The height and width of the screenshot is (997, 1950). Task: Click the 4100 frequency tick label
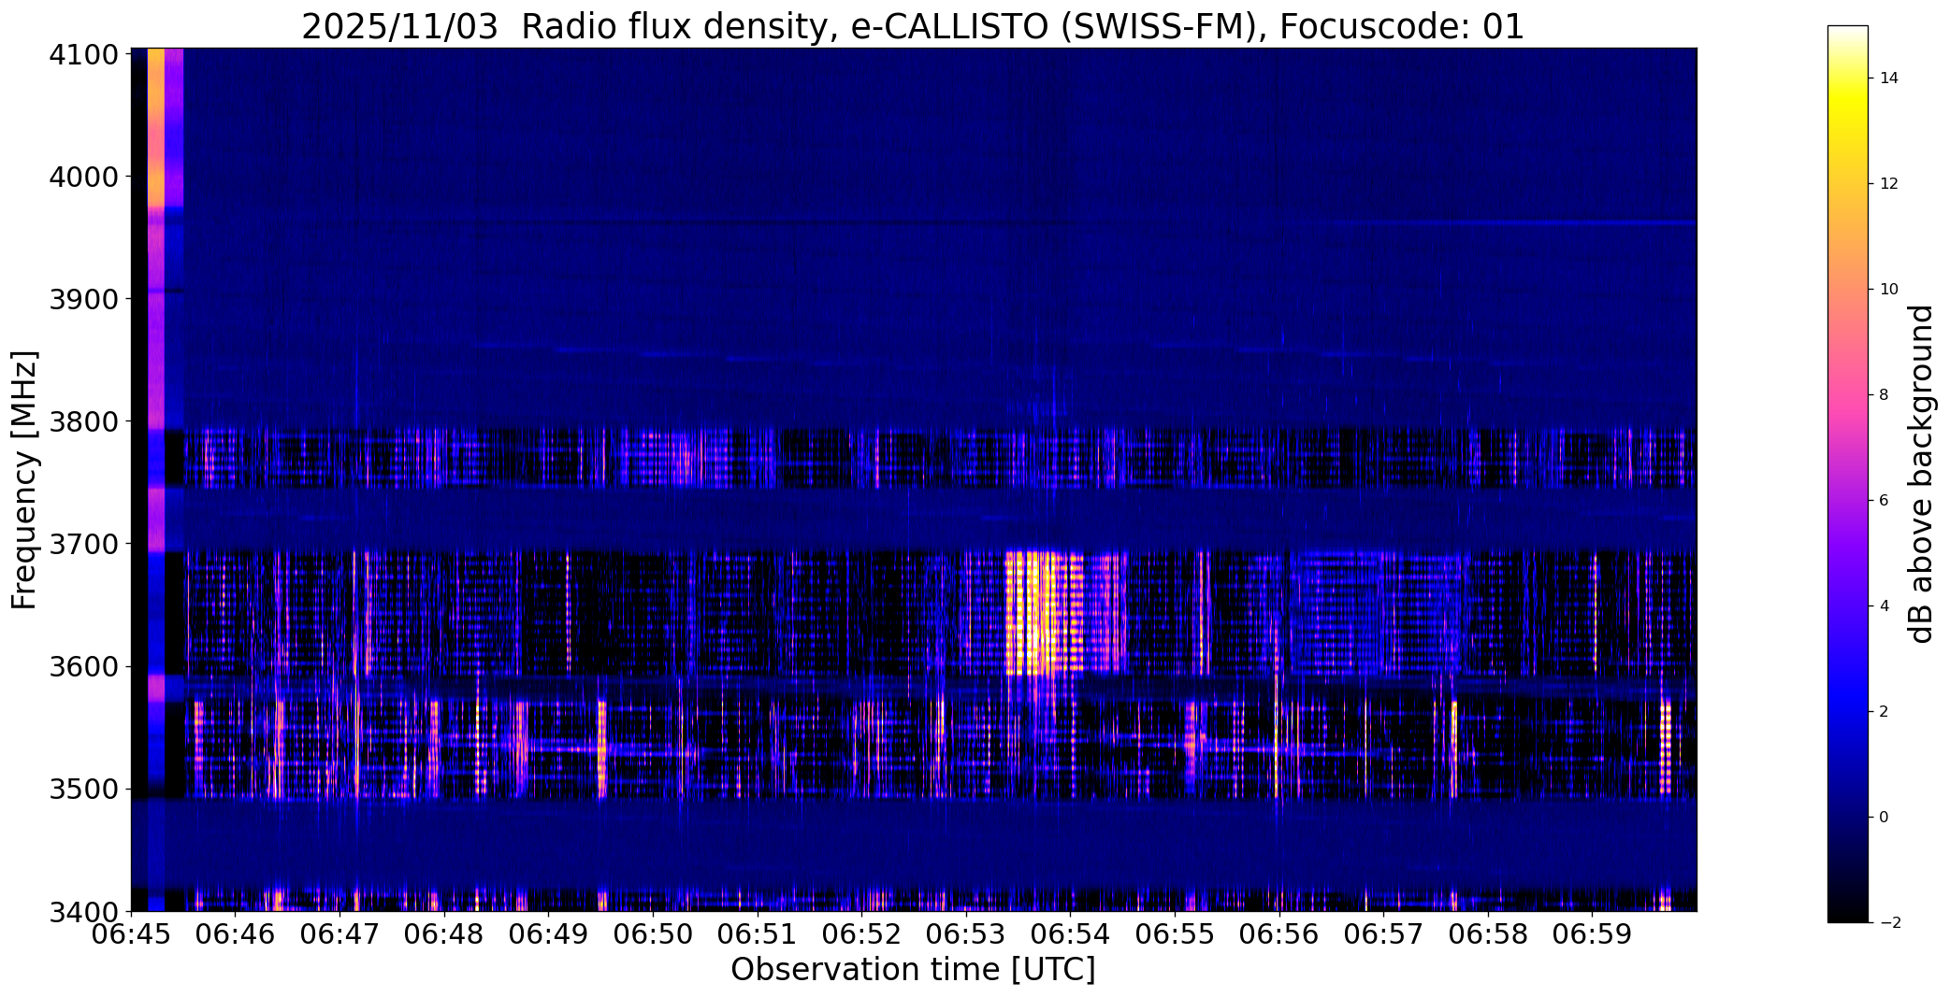(x=83, y=54)
